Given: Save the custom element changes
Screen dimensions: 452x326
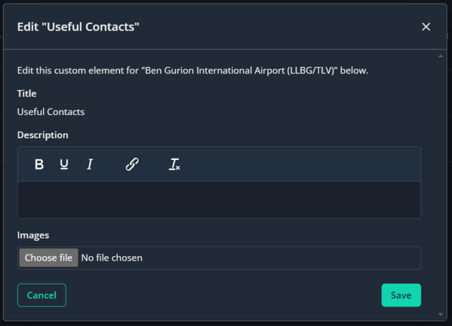Looking at the screenshot, I should tap(401, 295).
